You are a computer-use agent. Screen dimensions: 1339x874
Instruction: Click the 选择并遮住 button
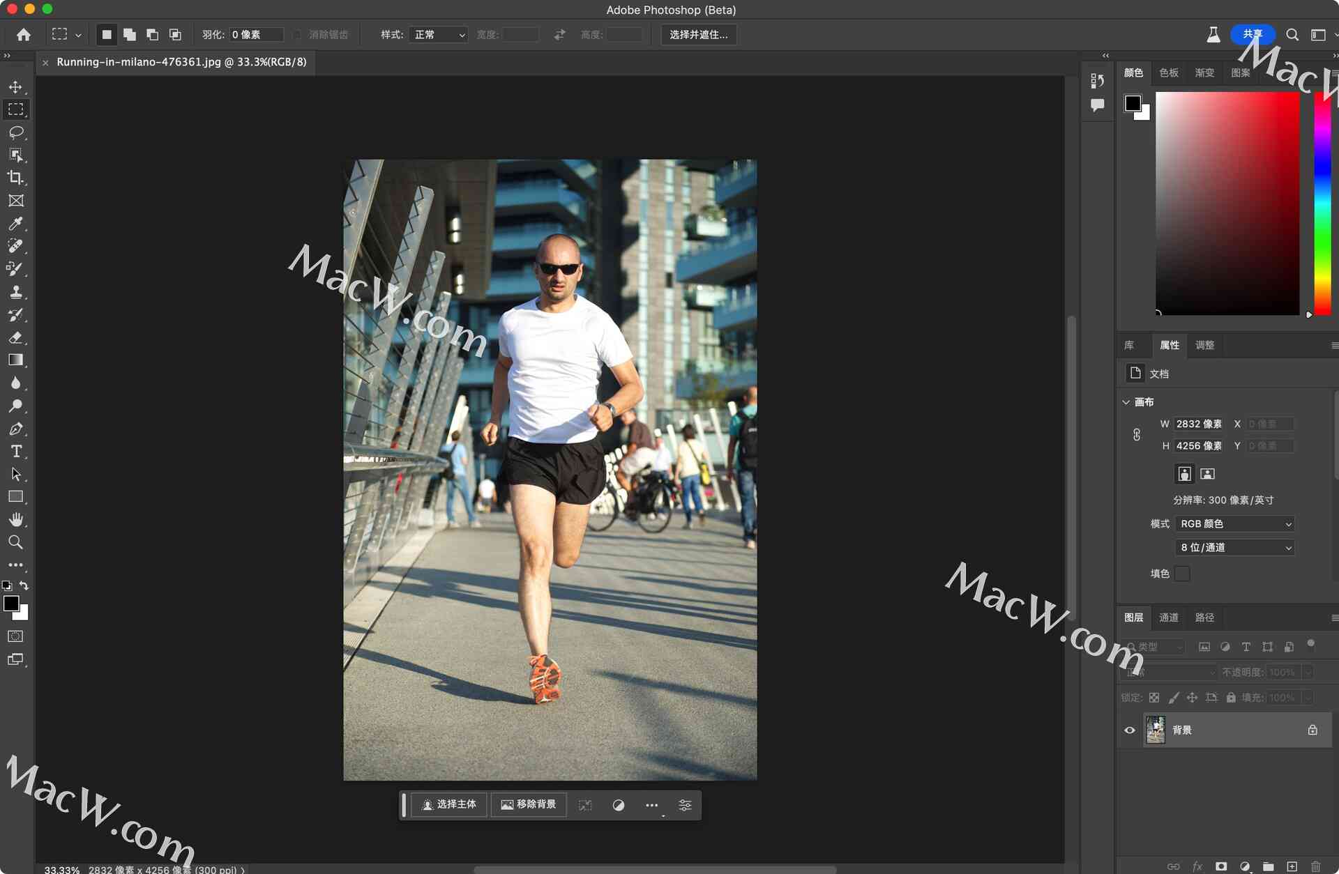click(x=699, y=35)
